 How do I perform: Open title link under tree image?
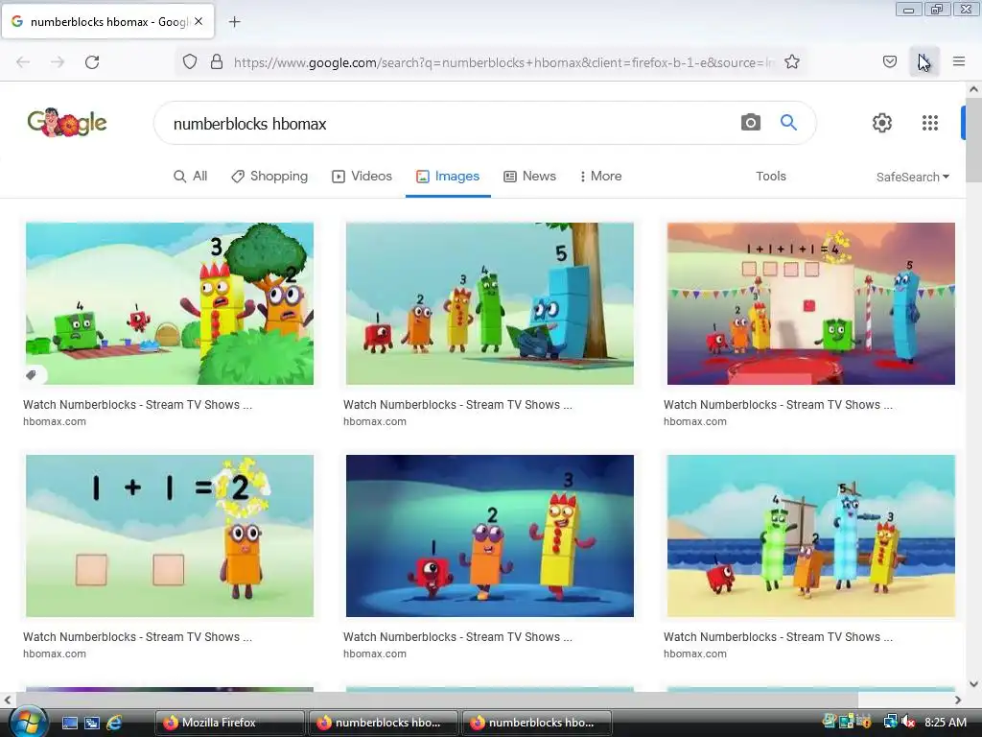tap(457, 405)
